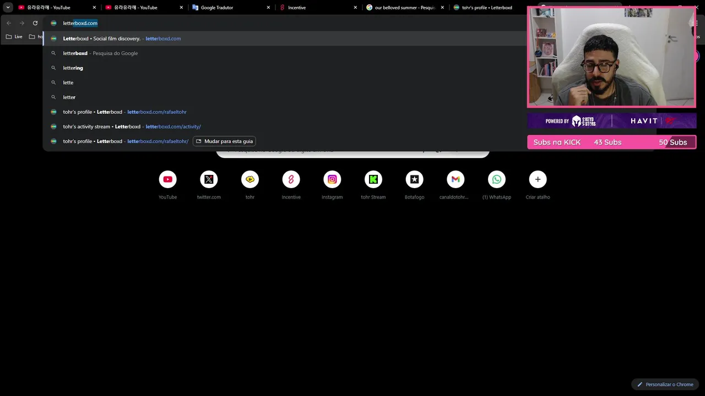The width and height of the screenshot is (705, 396).
Task: Open the tohr Stream shortcut tile
Action: (x=373, y=185)
